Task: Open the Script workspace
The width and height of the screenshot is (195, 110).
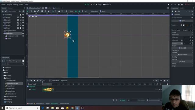Action: click(99, 5)
